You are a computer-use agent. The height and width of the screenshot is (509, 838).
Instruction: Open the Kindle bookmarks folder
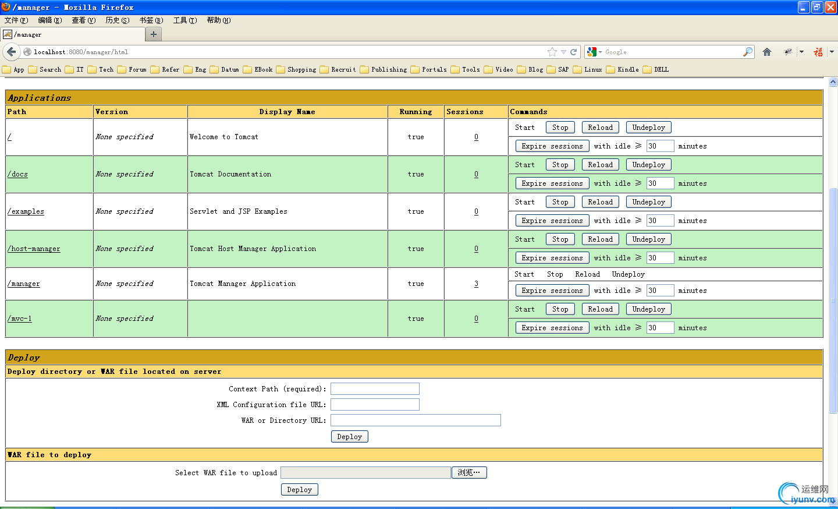click(623, 69)
